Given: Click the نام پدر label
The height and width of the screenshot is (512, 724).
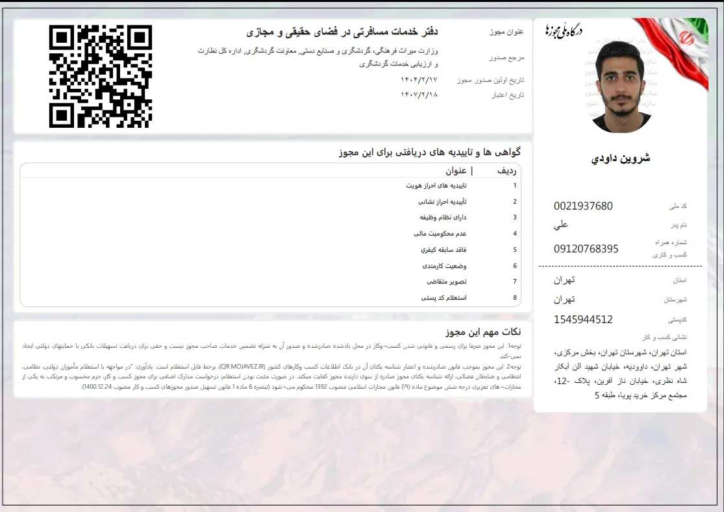Looking at the screenshot, I should [x=679, y=225].
